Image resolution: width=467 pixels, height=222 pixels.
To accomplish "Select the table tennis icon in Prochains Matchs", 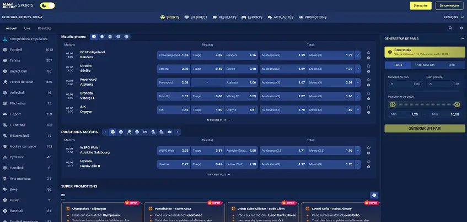I will point(129,132).
